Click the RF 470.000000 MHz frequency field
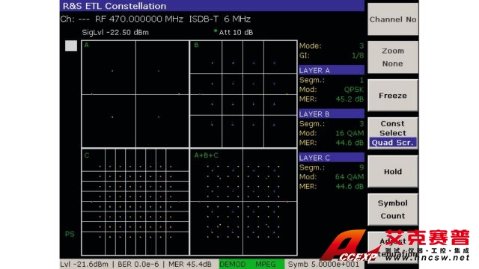Screen dimensions: 479x269 139,19
